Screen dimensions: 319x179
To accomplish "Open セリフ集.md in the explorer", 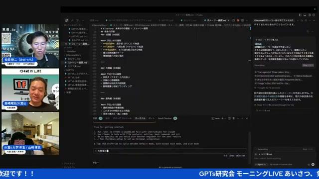I will point(74,66).
